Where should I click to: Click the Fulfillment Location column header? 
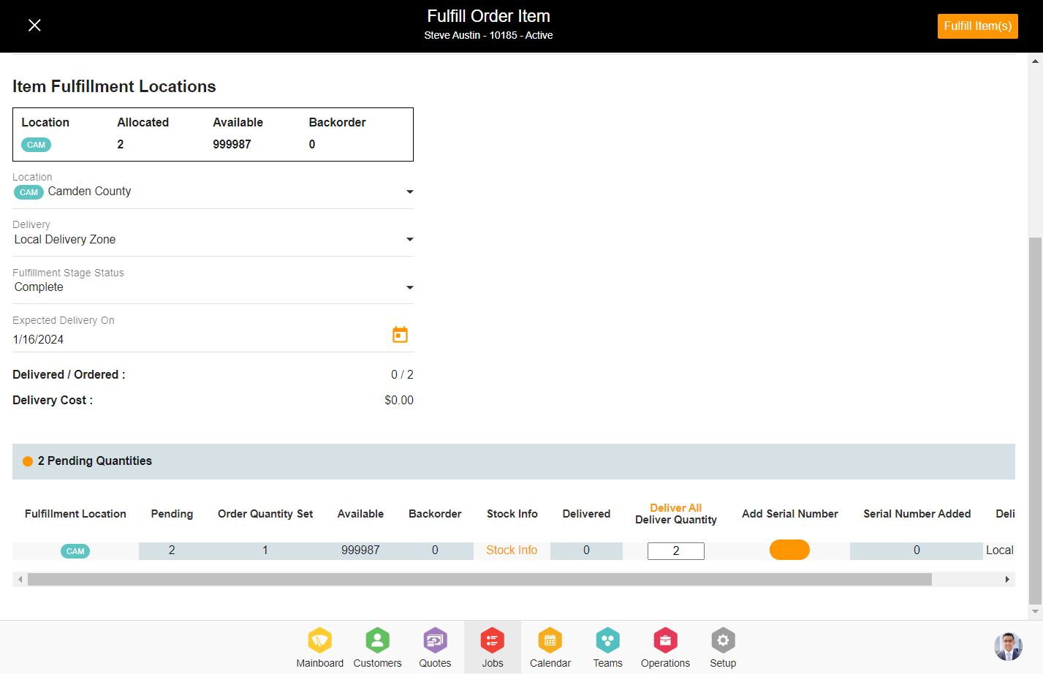(75, 514)
